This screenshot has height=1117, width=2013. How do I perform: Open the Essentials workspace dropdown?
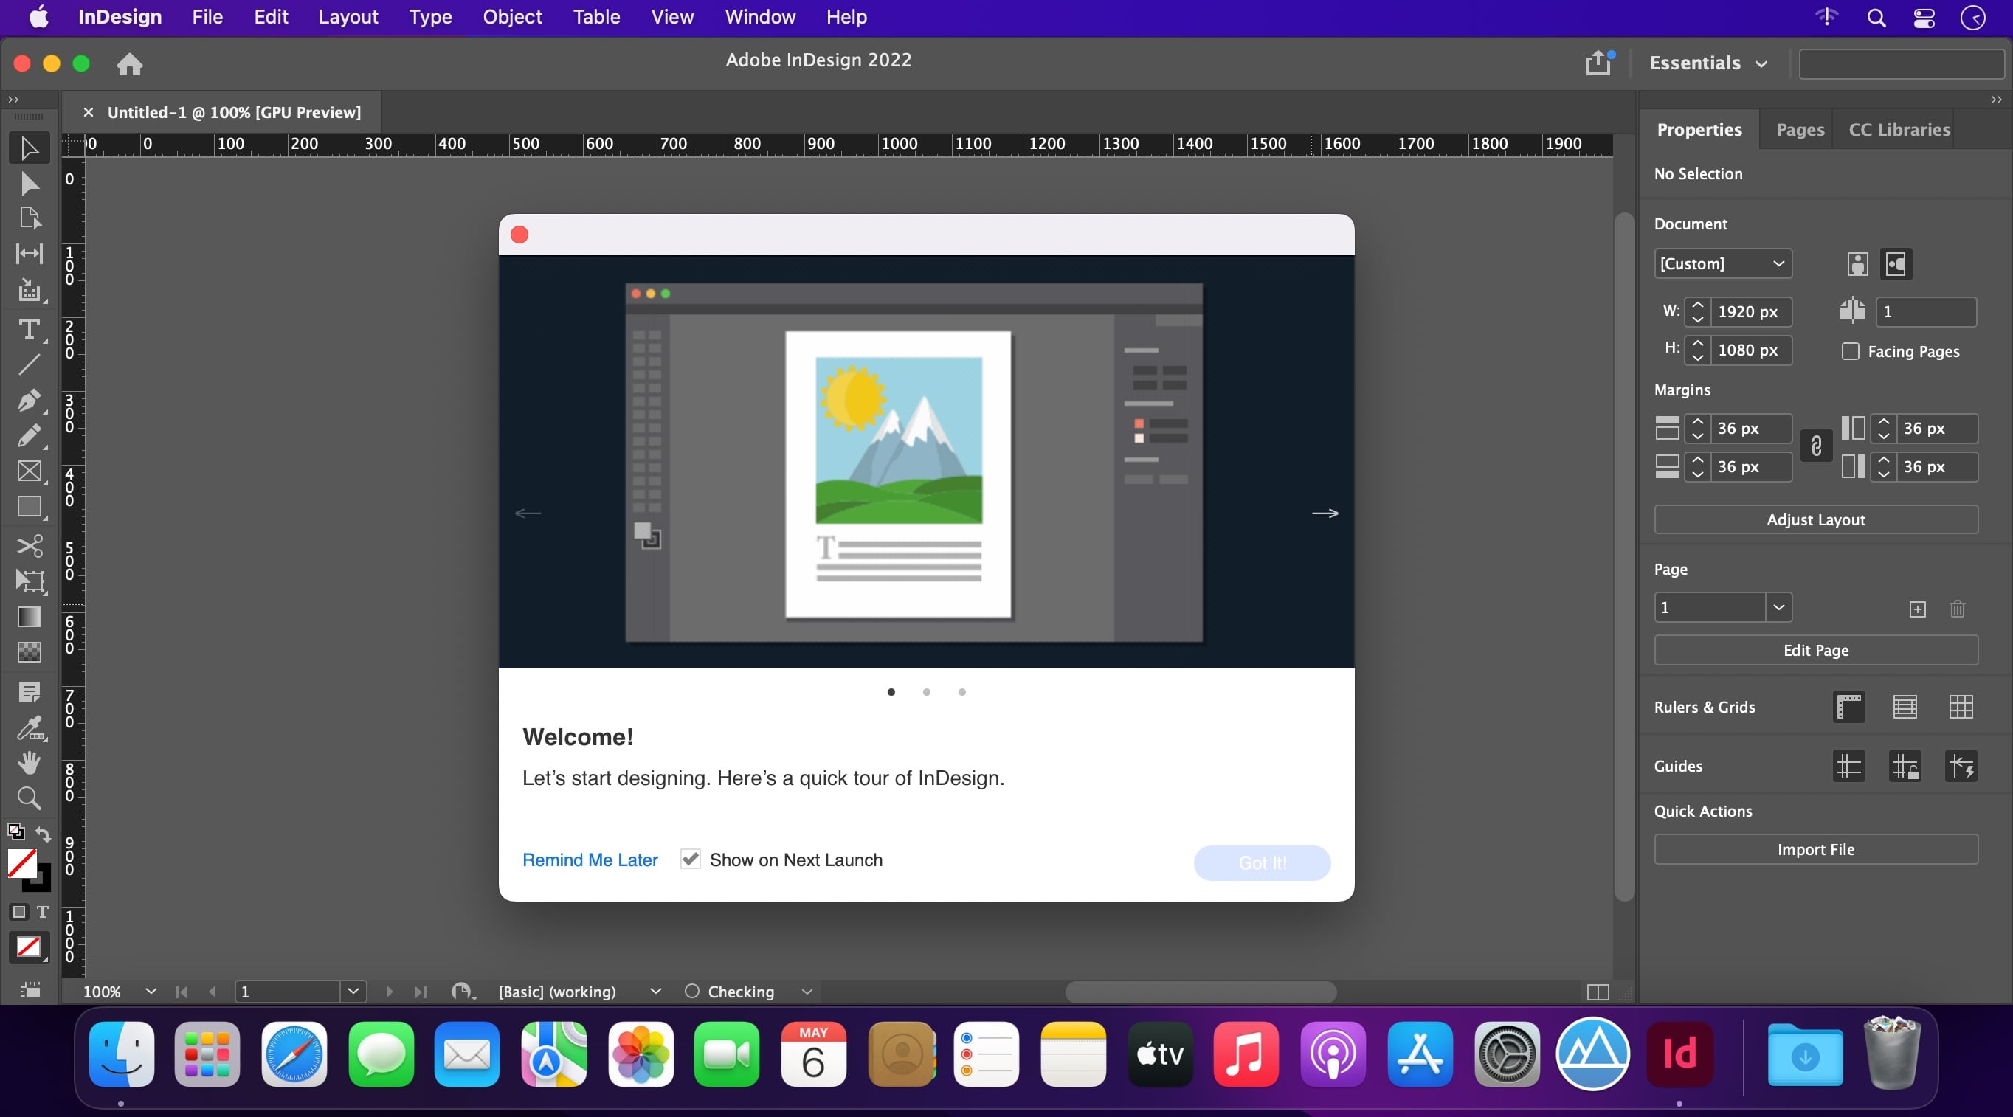tap(1709, 63)
